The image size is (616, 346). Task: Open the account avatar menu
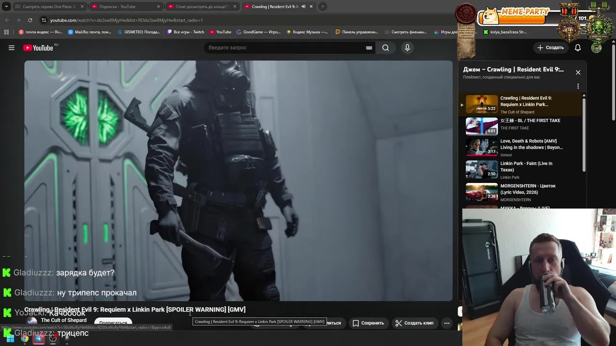[x=596, y=48]
